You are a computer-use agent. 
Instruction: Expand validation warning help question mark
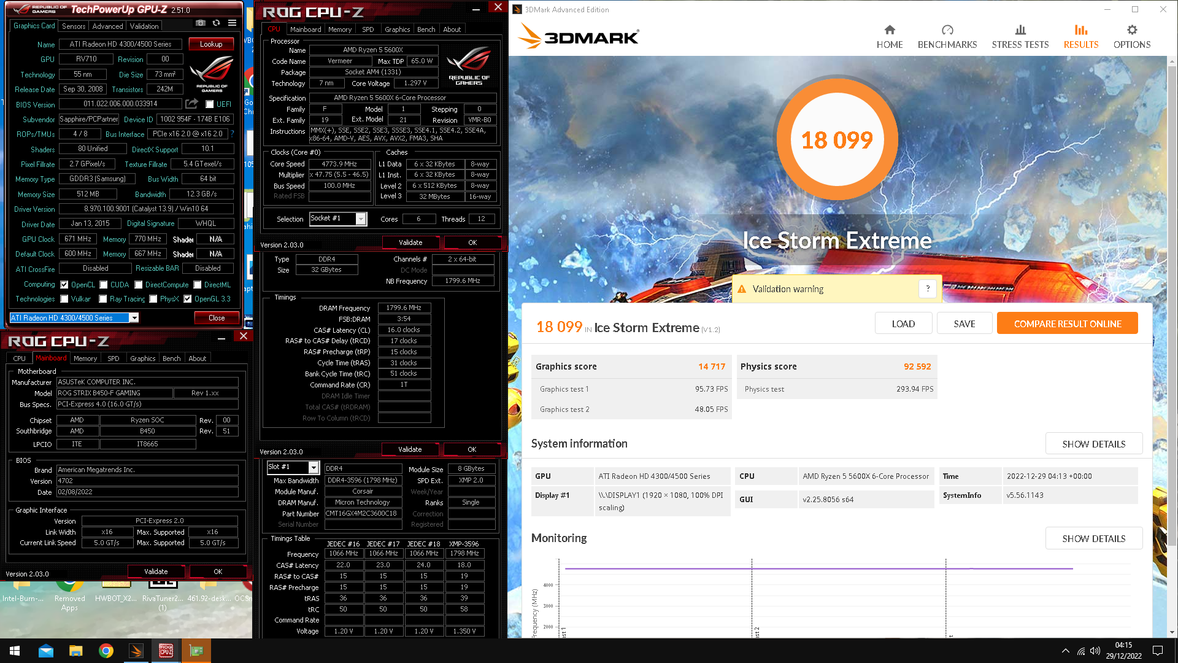point(928,289)
